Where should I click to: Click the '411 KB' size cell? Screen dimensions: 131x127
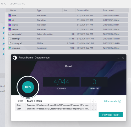click(x=72, y=39)
